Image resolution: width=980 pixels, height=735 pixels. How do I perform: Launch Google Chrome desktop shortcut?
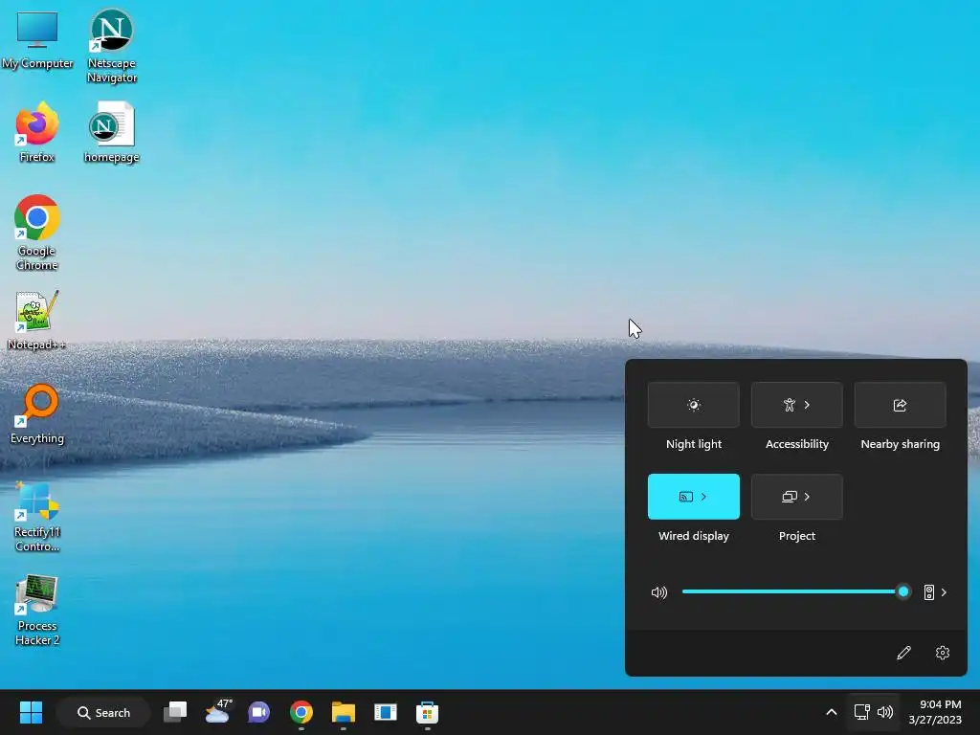[37, 233]
